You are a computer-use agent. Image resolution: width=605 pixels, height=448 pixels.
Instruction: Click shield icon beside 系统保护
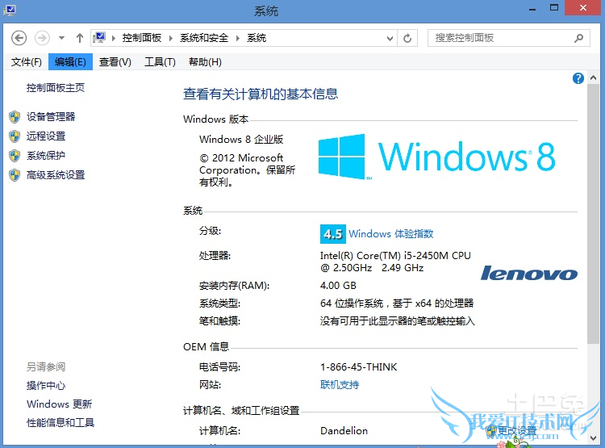click(x=15, y=156)
